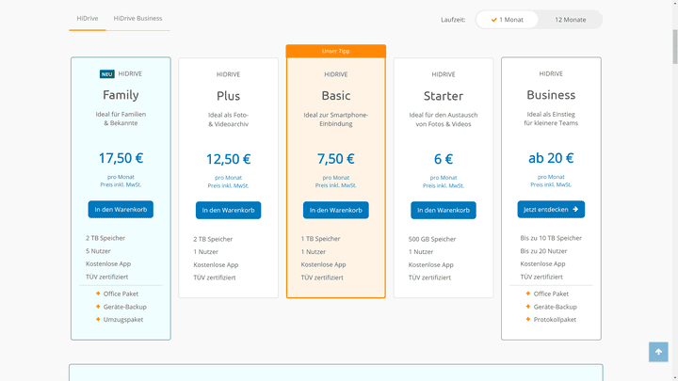Click plus icon beside Business Geräte-Backup
This screenshot has height=381, width=678.
pos(528,307)
